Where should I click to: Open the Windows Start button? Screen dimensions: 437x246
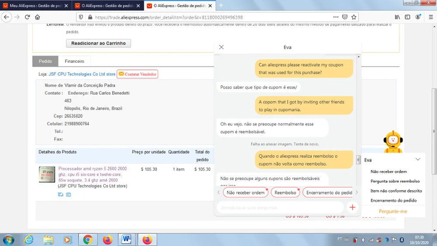[x=9, y=239]
